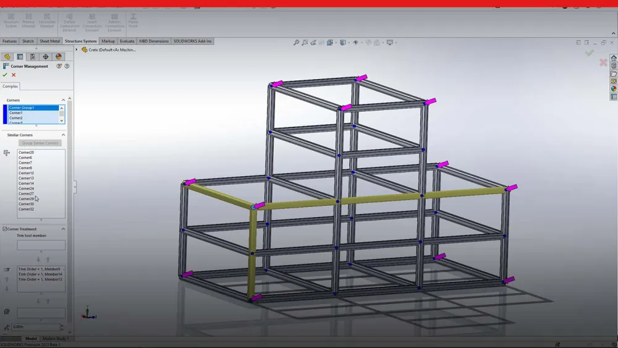The image size is (618, 348).
Task: Switch to the Evaluate tab
Action: pyautogui.click(x=127, y=41)
